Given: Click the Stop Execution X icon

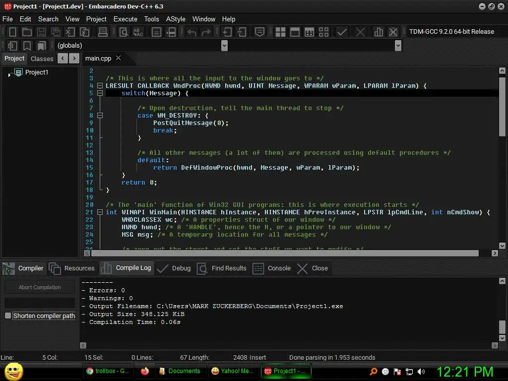Looking at the screenshot, I should (x=360, y=32).
